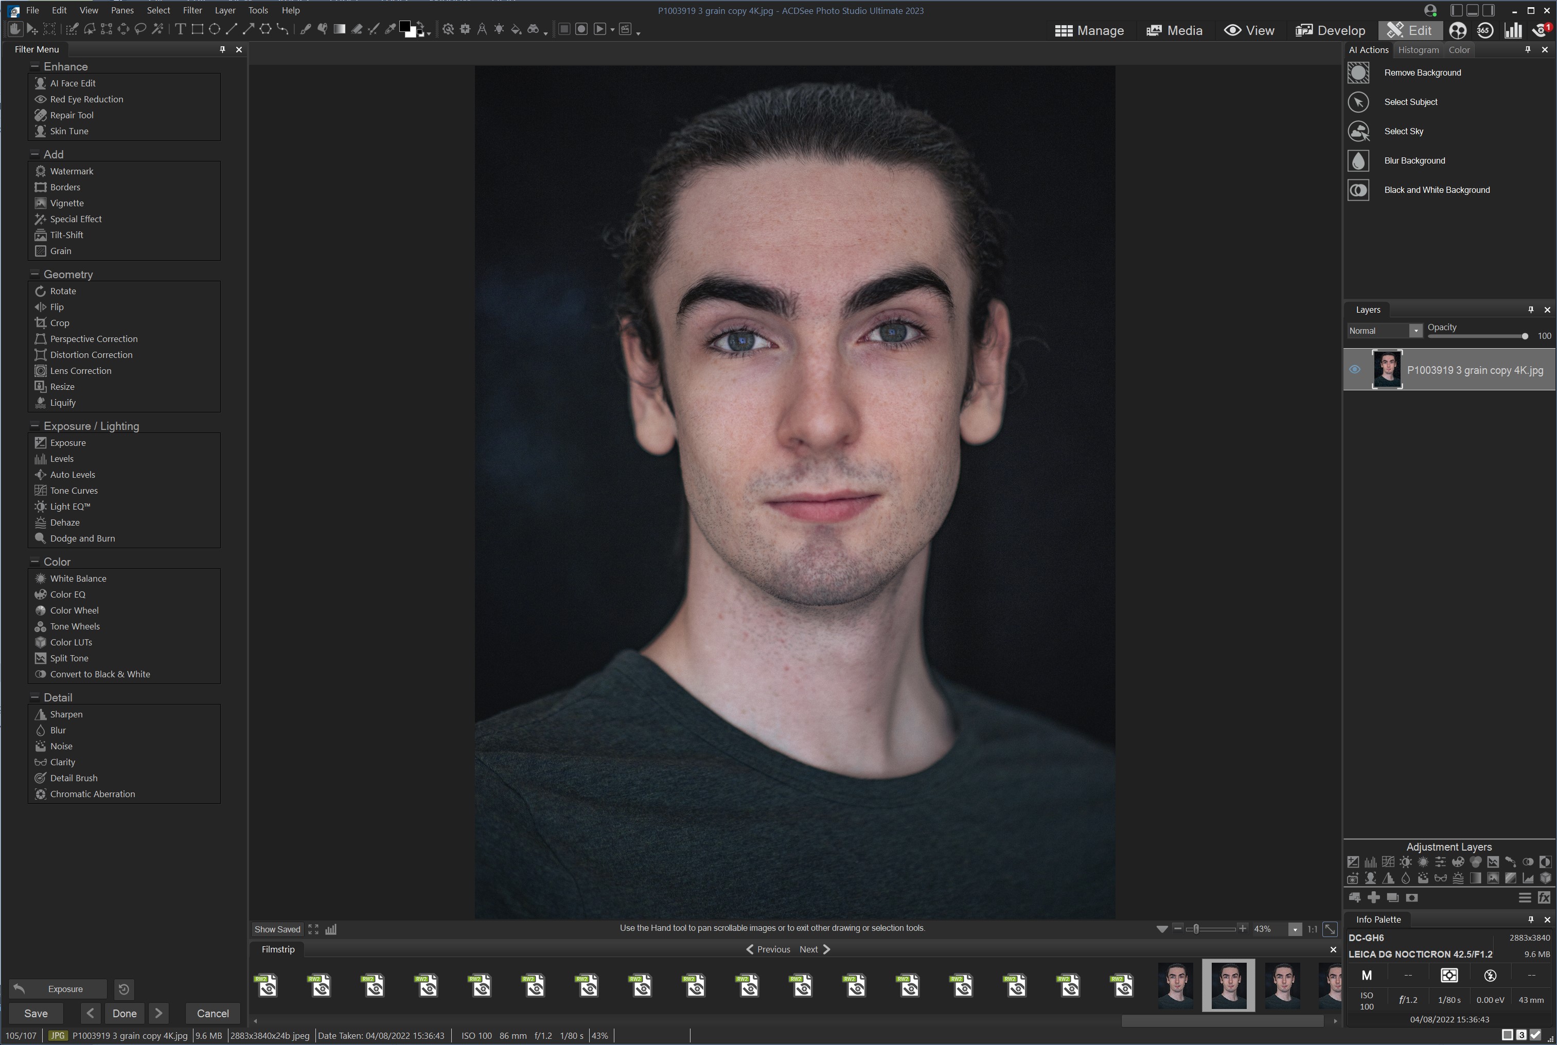Open the Filter menu in menu bar
Image resolution: width=1557 pixels, height=1045 pixels.
[x=192, y=10]
